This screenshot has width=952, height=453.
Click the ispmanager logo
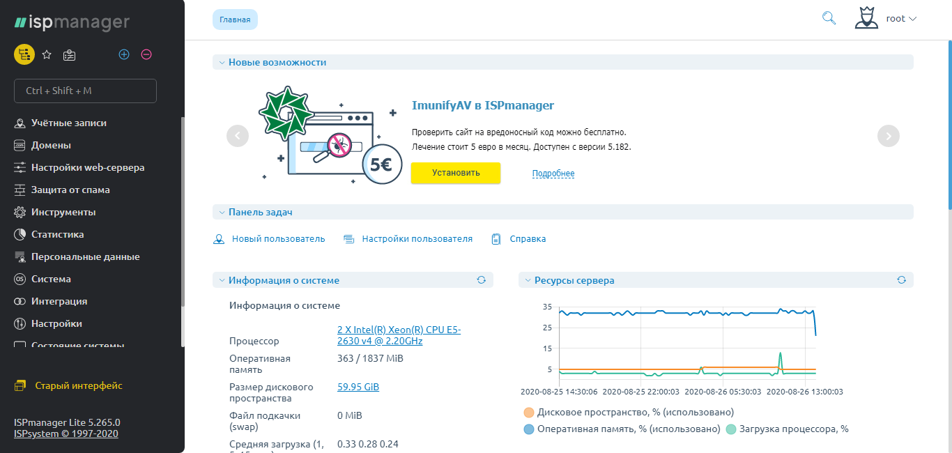[72, 23]
